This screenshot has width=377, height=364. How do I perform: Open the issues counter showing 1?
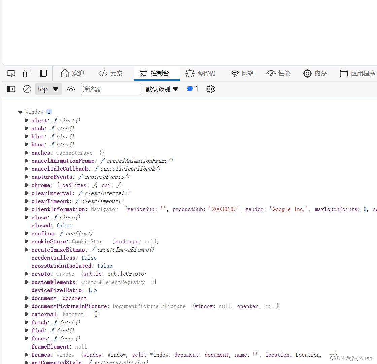coord(193,89)
